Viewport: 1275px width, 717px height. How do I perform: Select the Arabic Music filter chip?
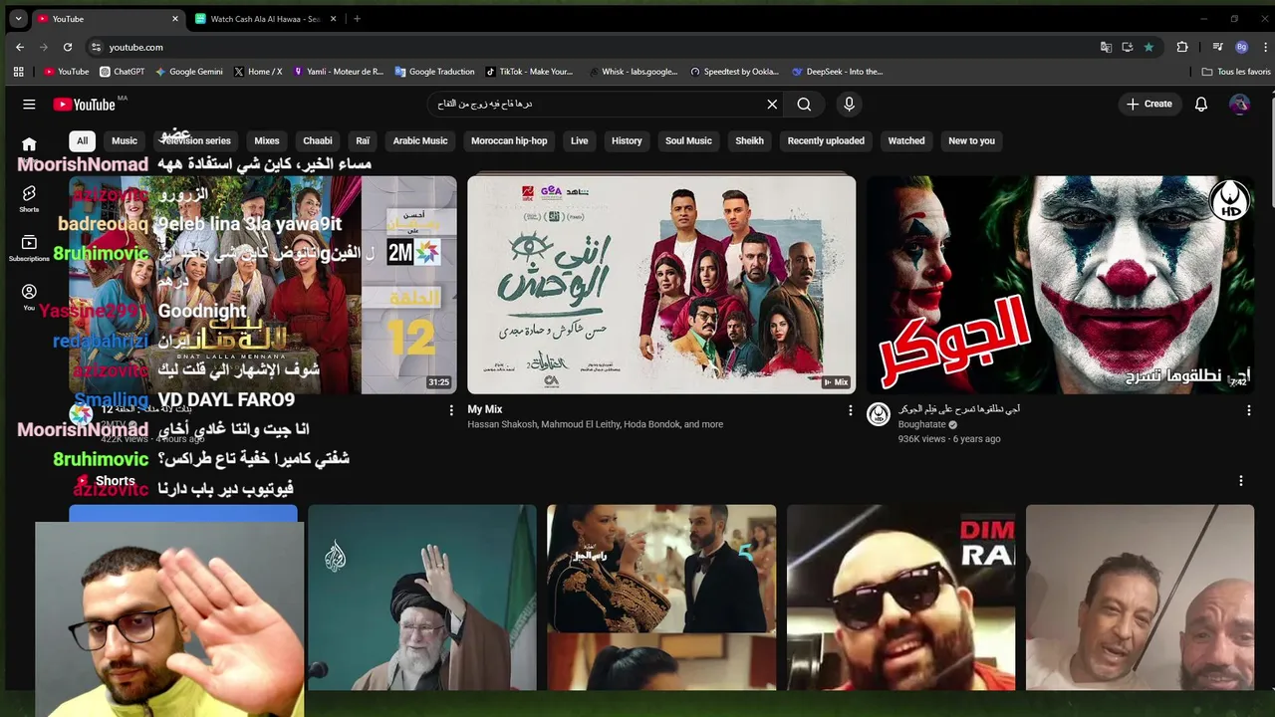420,140
